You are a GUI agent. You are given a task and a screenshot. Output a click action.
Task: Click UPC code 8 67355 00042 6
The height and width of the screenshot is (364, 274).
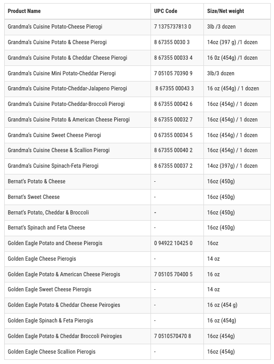[x=173, y=104]
